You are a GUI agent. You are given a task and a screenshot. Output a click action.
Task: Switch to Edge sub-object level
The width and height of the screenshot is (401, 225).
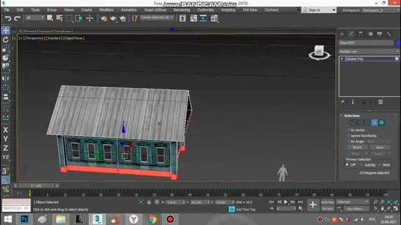360,123
